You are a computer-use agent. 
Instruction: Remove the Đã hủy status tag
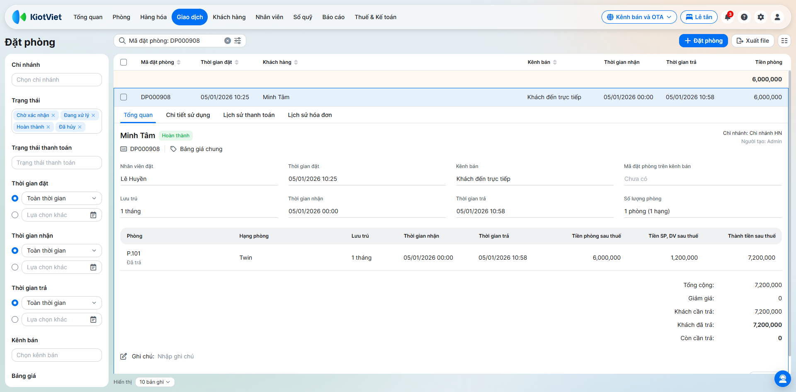click(x=80, y=127)
